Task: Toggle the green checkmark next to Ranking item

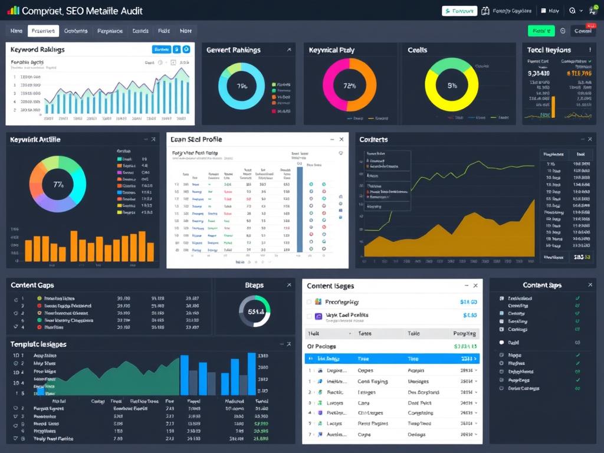Action: 577,321
